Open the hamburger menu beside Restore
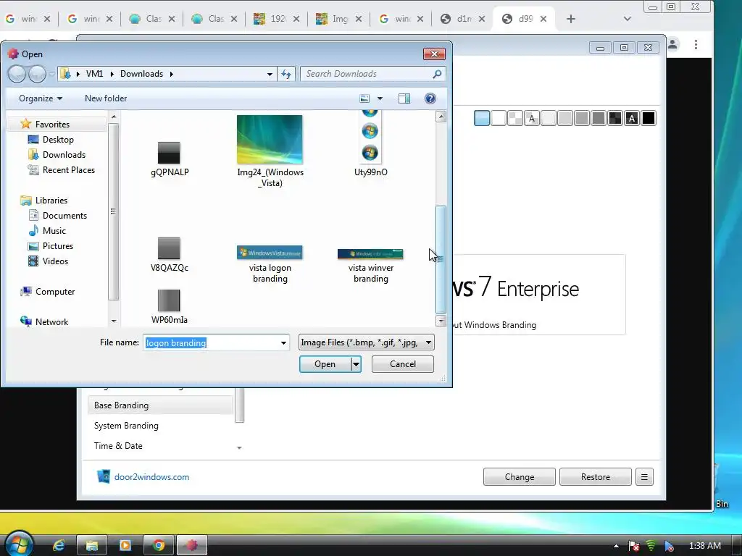The height and width of the screenshot is (556, 742). point(644,477)
